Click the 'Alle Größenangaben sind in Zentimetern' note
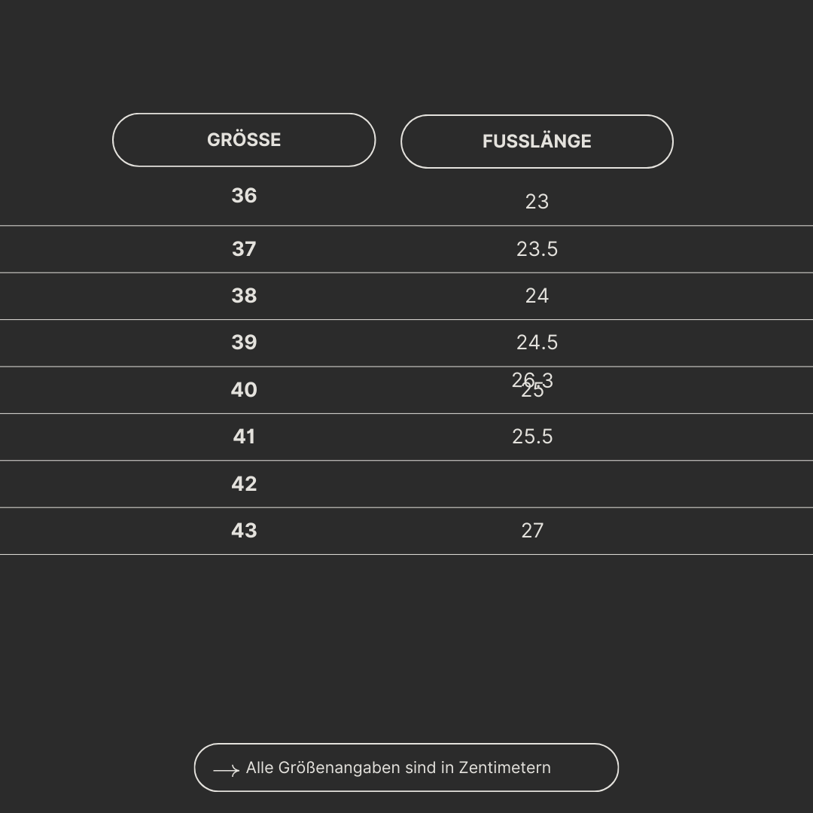 pos(398,768)
